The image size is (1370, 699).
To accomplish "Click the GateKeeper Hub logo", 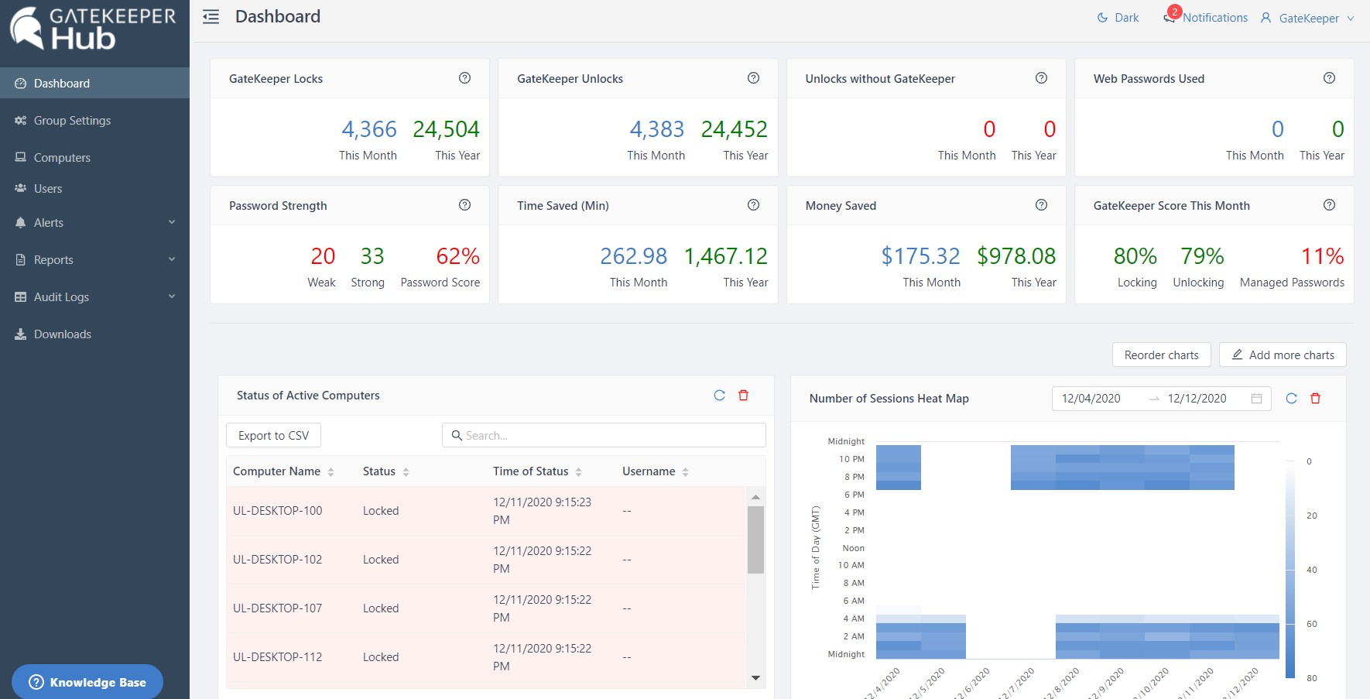I will pos(93,29).
